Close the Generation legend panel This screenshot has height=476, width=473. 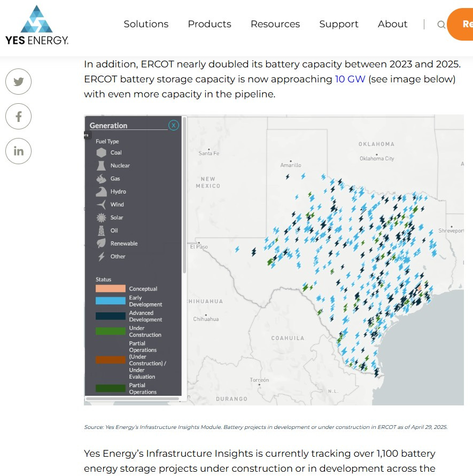[x=174, y=125]
